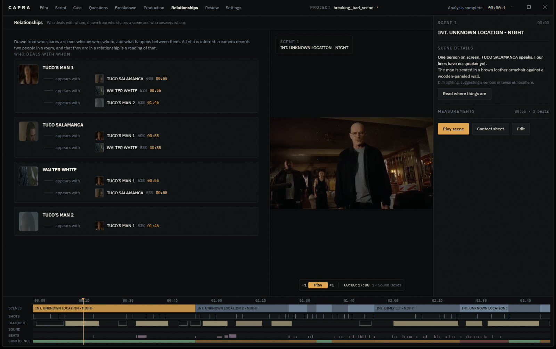Change the 1× playback speed

click(374, 285)
